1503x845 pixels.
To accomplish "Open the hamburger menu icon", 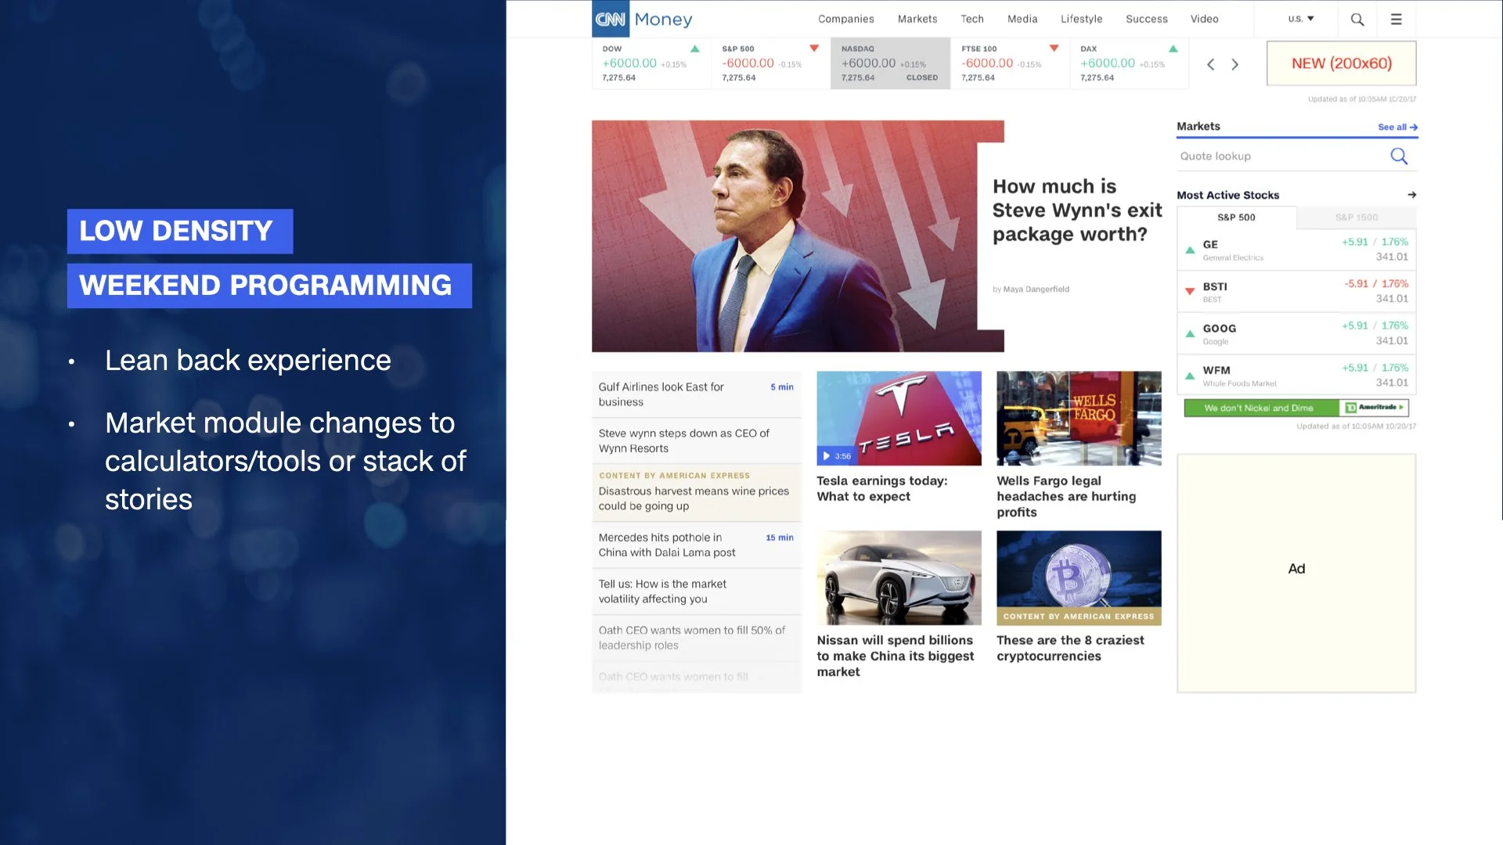I will [x=1396, y=20].
